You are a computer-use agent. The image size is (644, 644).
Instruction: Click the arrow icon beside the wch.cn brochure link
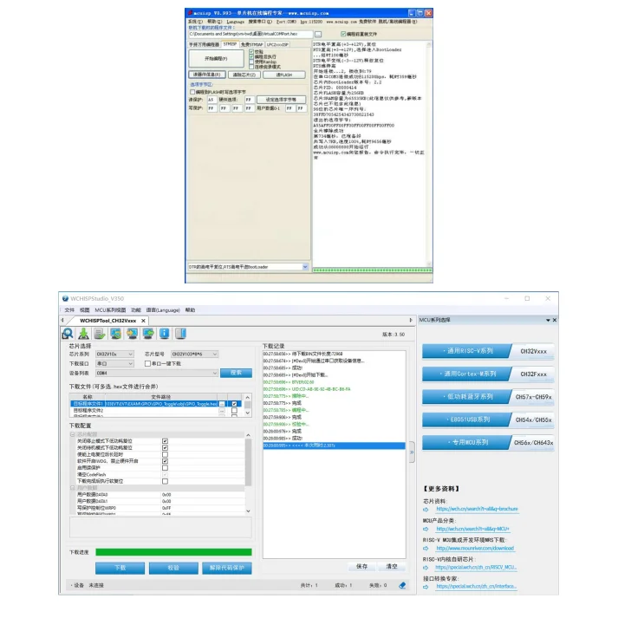click(x=426, y=509)
